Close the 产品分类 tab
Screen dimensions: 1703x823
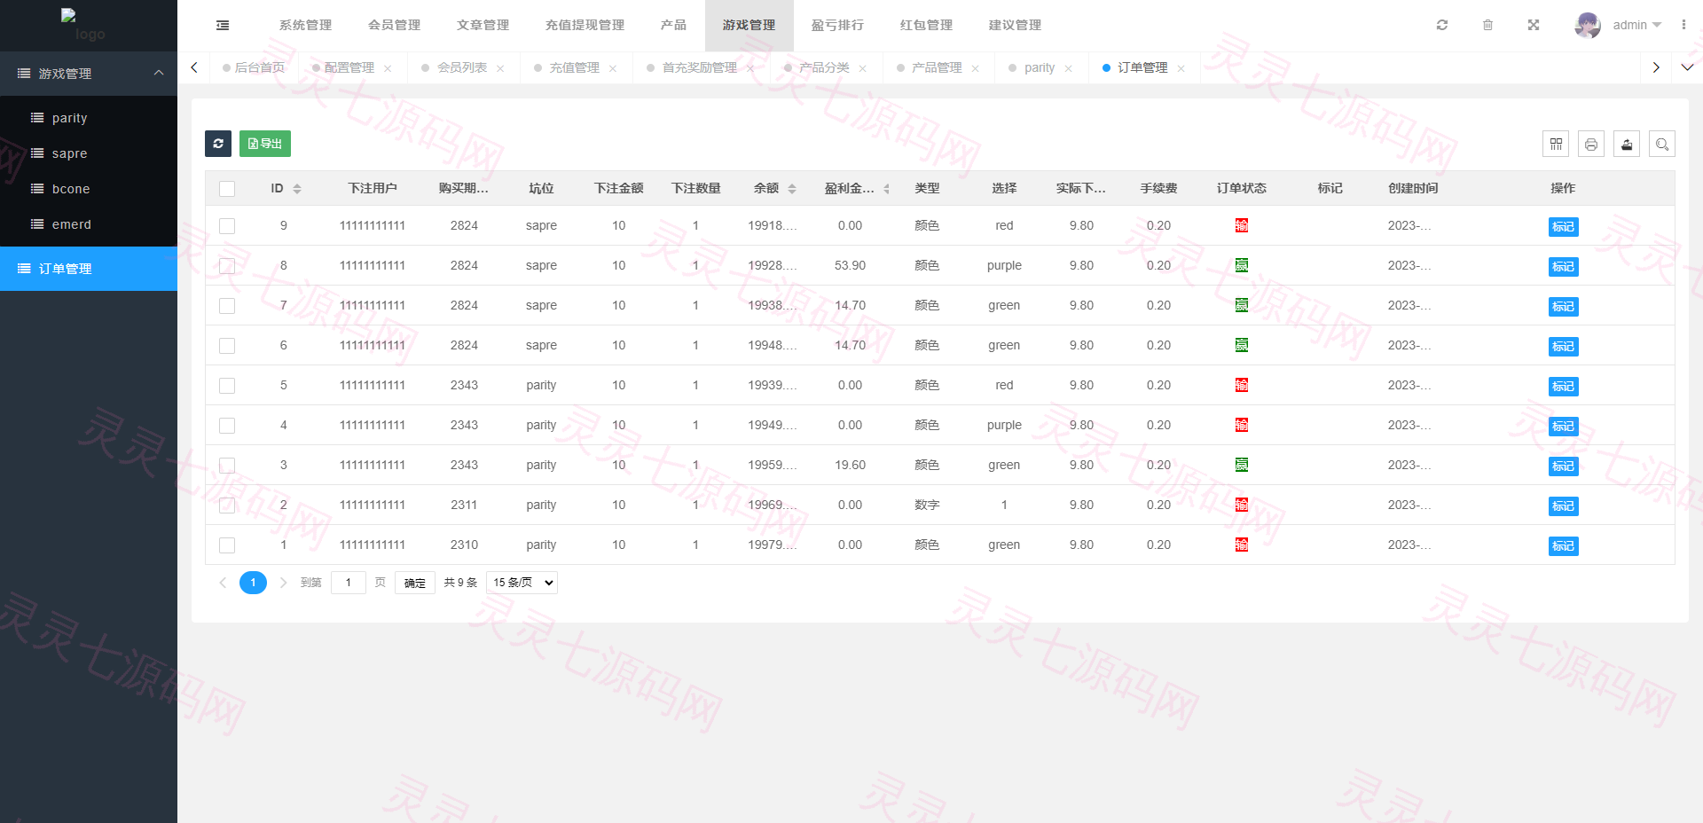point(862,68)
